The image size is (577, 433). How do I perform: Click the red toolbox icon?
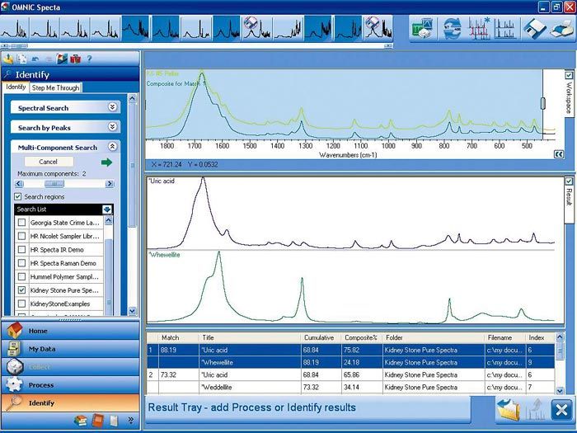coord(76,59)
